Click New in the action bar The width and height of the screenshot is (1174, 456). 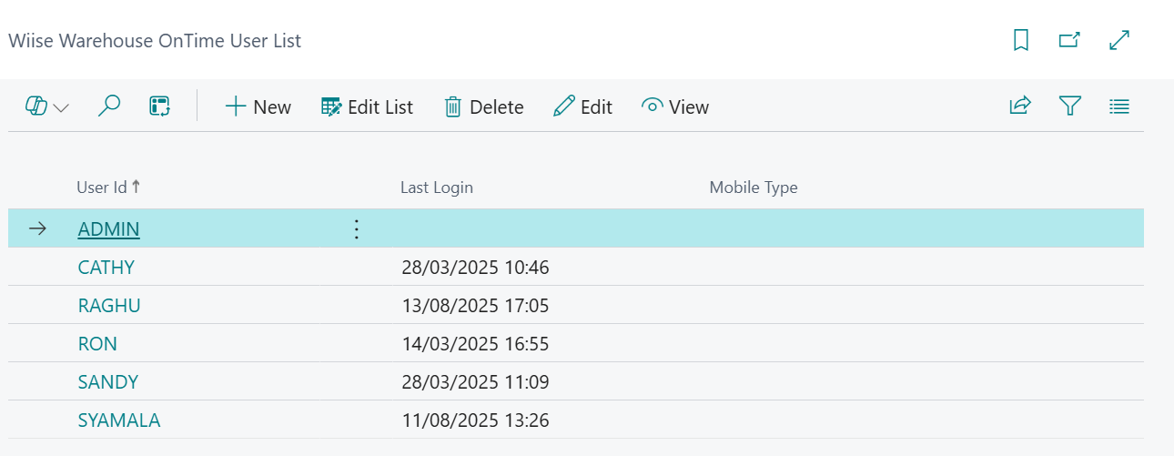click(x=258, y=107)
